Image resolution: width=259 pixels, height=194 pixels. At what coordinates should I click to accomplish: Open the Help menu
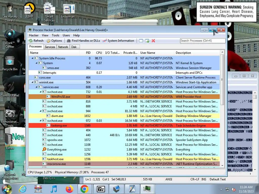(76, 35)
